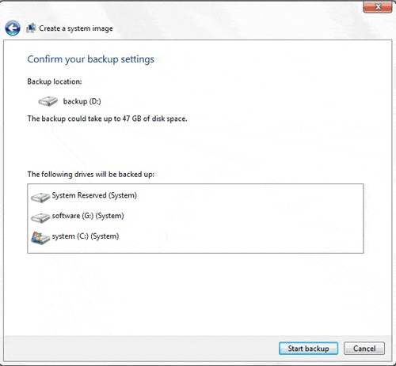Click the 'Create a system image' title text
396x366 pixels.
pos(76,28)
